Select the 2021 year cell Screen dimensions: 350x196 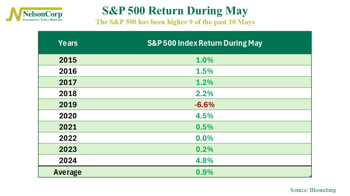click(68, 127)
